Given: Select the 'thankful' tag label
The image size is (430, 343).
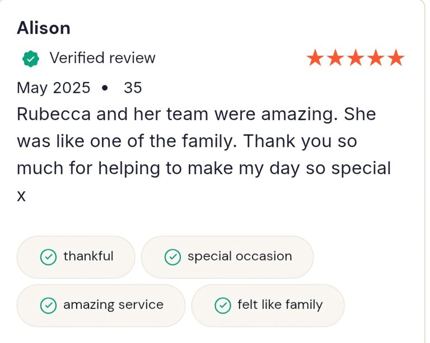Looking at the screenshot, I should 88,256.
